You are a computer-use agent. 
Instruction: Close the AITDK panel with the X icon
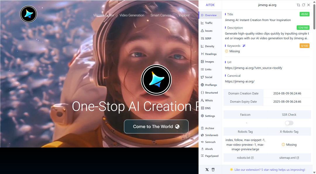pyautogui.click(x=309, y=5)
